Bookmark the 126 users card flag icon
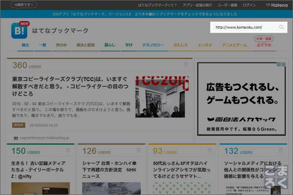 pos(139,150)
